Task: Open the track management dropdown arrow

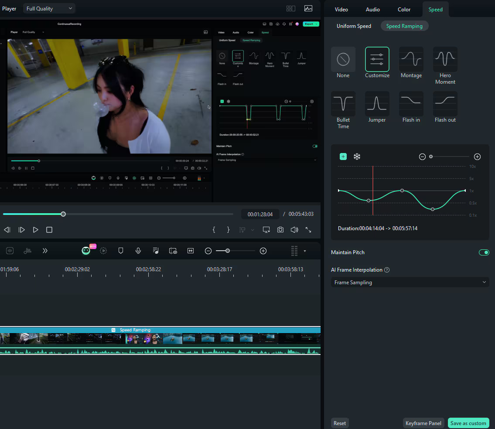Action: pos(305,251)
